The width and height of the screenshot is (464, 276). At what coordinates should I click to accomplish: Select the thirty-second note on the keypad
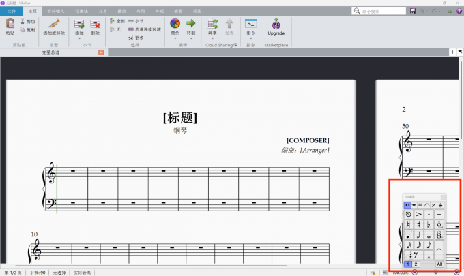(409, 245)
